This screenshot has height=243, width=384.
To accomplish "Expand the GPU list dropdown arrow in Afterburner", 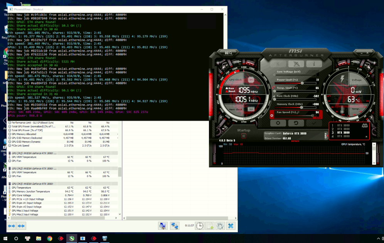I will pyautogui.click(x=366, y=137).
